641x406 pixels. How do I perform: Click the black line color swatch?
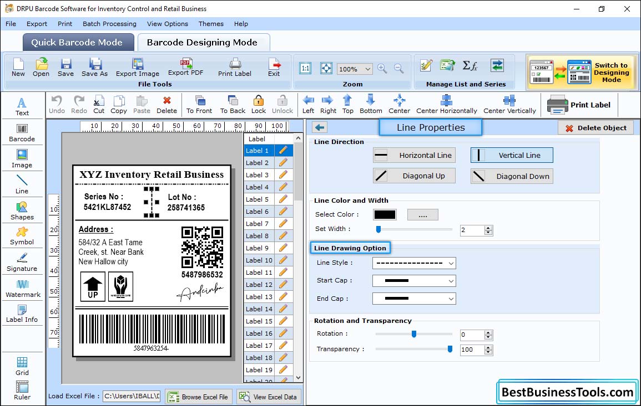(x=384, y=214)
